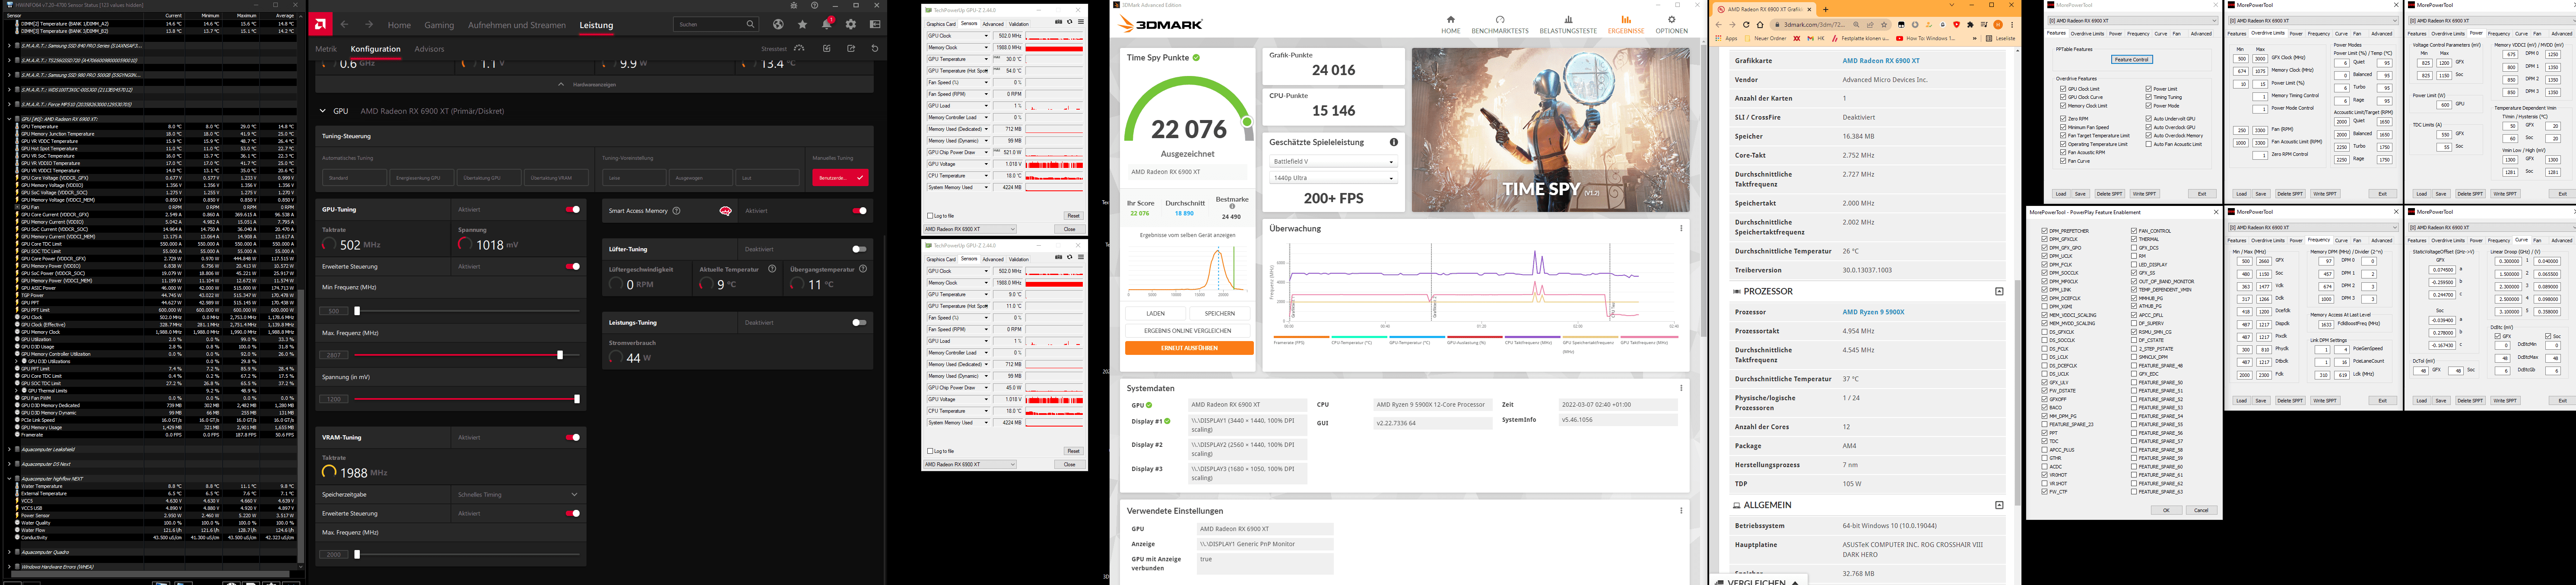Enable Leistungs-Tuning switch

click(x=859, y=323)
